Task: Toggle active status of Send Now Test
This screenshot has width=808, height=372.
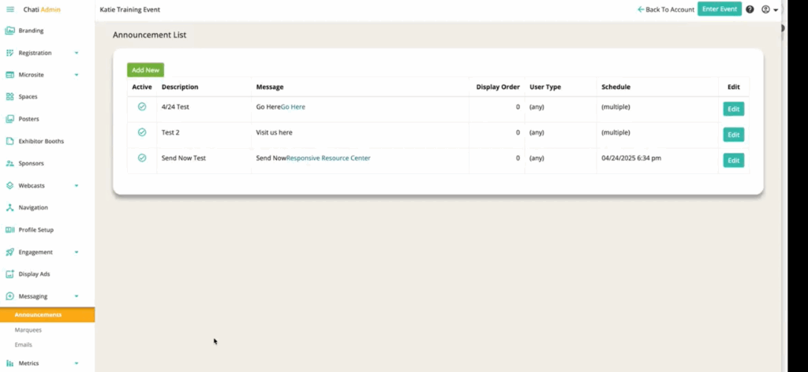Action: [x=142, y=158]
